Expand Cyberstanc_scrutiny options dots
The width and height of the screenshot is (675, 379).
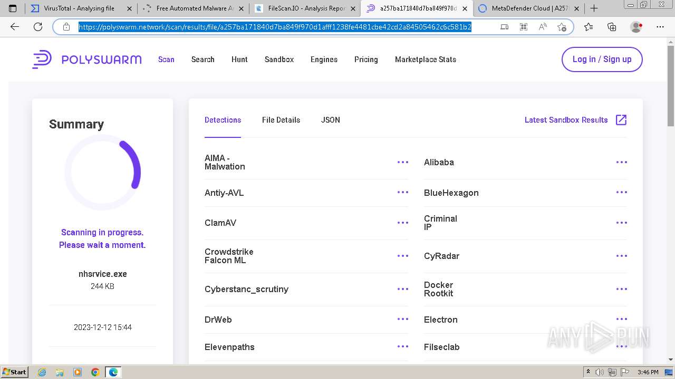[x=403, y=289]
